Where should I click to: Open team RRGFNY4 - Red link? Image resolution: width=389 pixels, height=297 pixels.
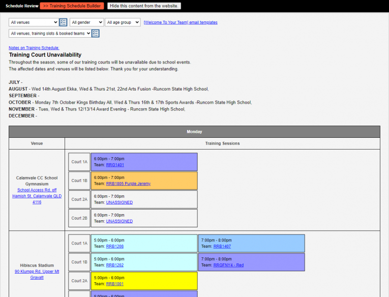pos(228,265)
